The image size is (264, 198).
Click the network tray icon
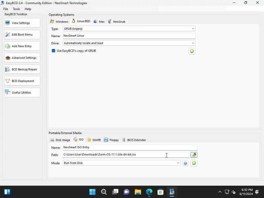(227, 192)
